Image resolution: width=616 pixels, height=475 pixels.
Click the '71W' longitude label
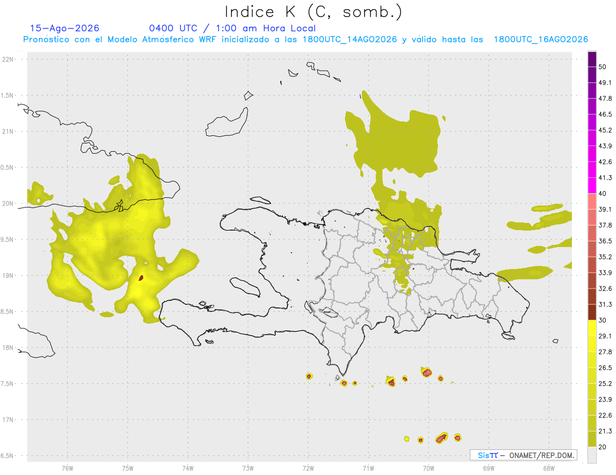tap(368, 468)
